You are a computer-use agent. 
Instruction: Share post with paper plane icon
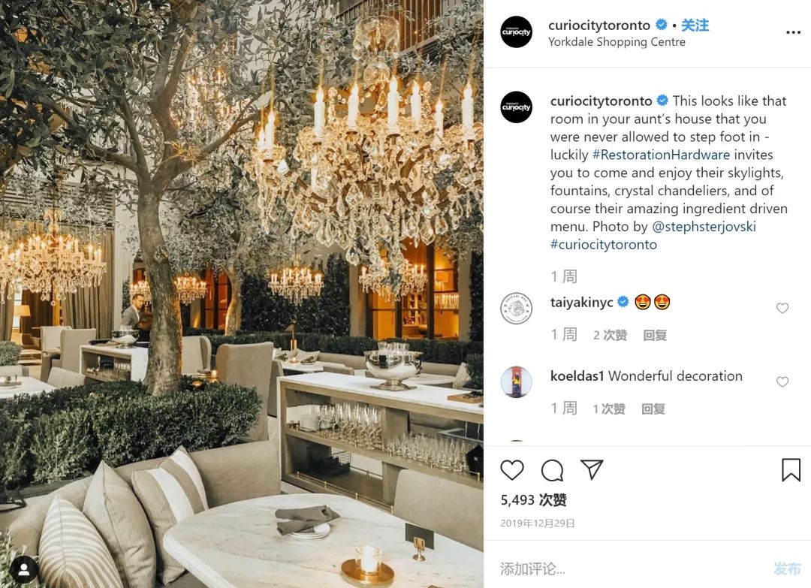click(592, 469)
